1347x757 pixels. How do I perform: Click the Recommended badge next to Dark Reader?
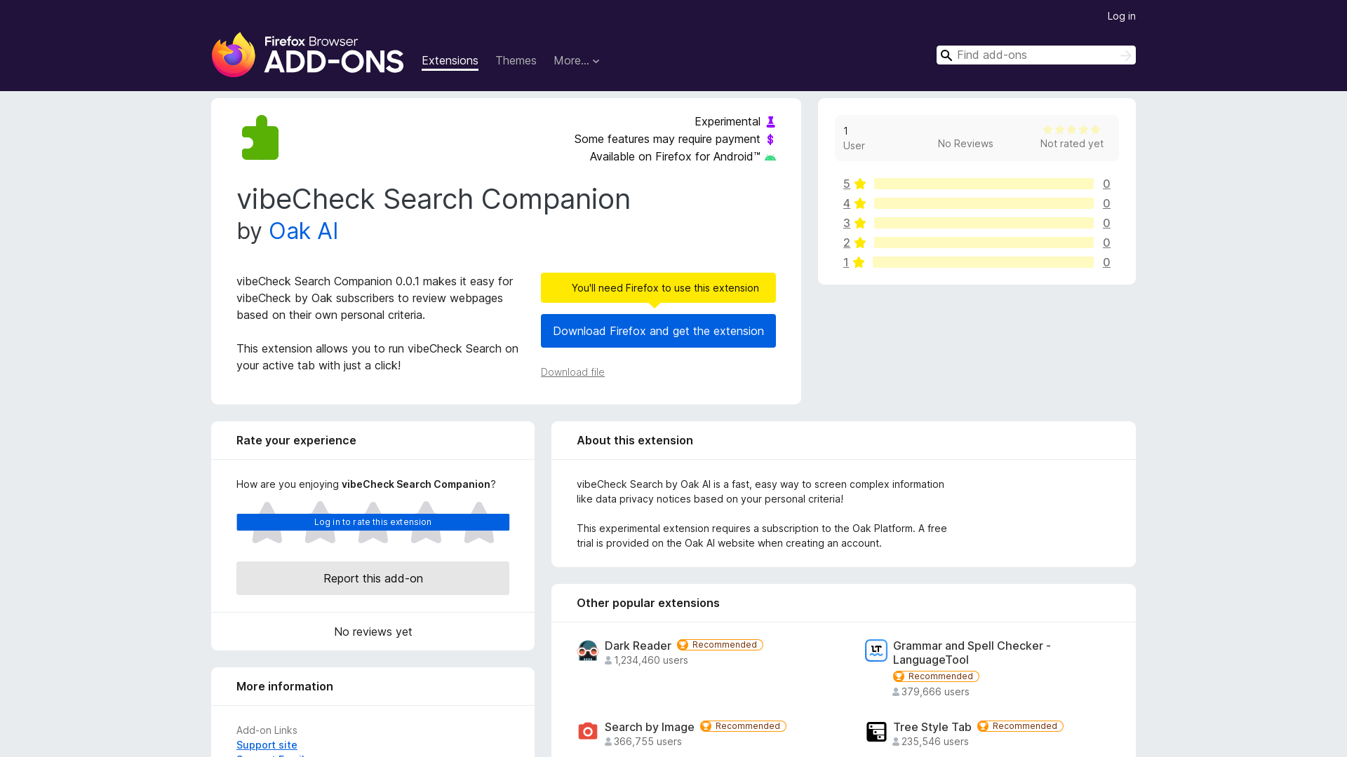coord(720,645)
